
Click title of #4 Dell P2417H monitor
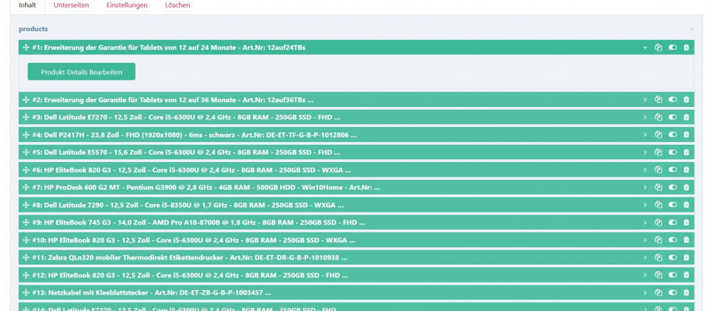point(194,135)
